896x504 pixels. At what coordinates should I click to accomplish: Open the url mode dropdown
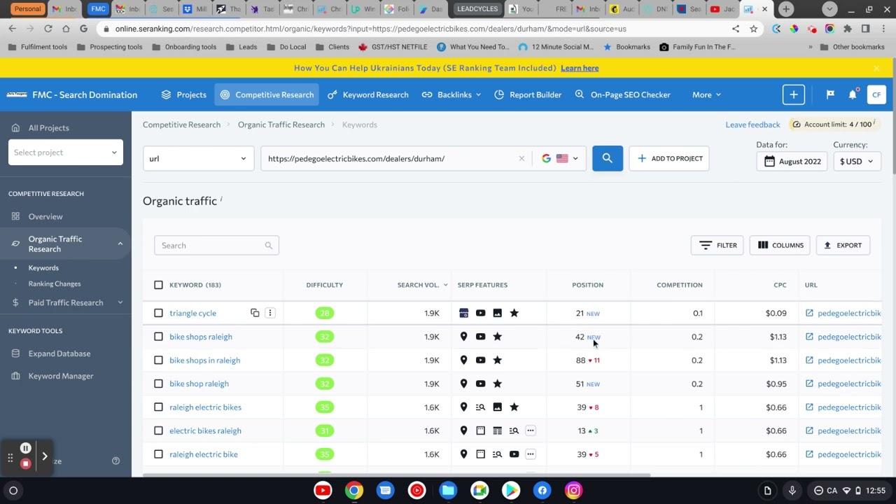[x=199, y=158]
